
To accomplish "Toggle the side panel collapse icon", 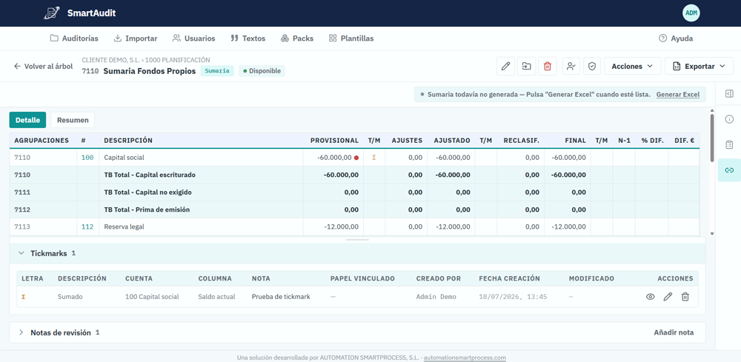I will (729, 94).
